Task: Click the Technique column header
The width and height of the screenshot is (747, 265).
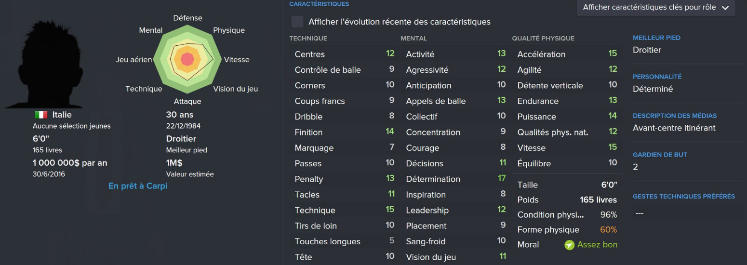Action: click(x=308, y=38)
